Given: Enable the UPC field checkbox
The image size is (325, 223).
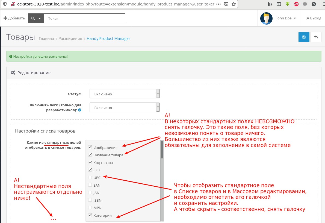Looking at the screenshot, I should [90, 177].
